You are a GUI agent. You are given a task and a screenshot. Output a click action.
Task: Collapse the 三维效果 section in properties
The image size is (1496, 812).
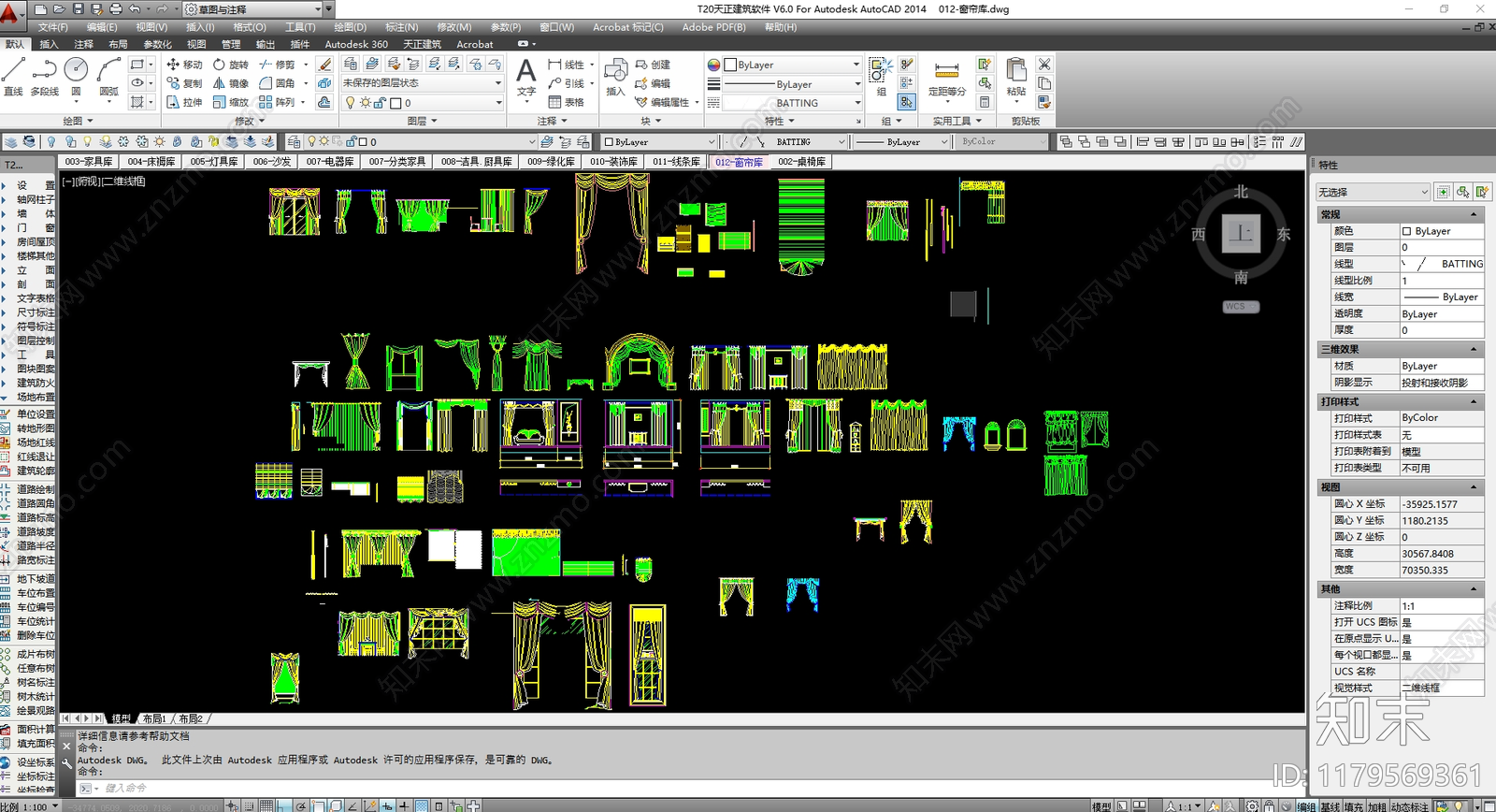pyautogui.click(x=1474, y=349)
